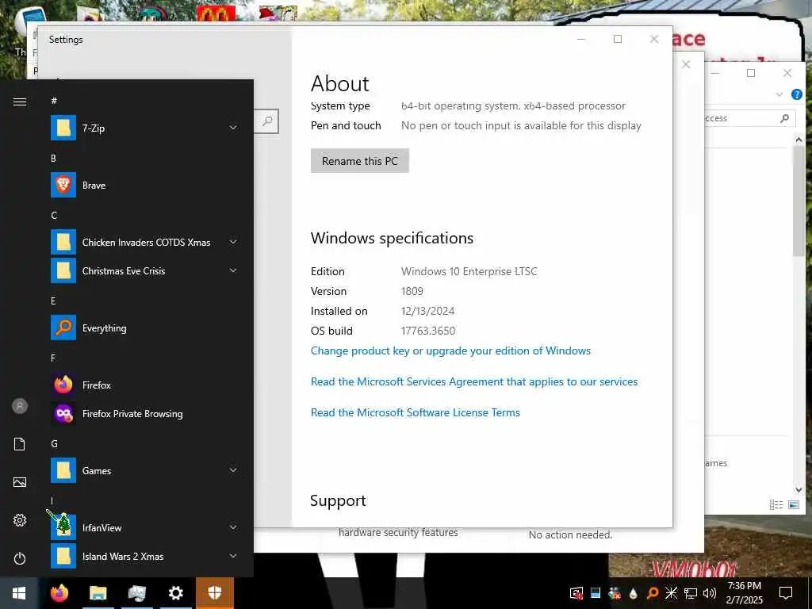Open the user account icon in Start sidebar
The width and height of the screenshot is (812, 609).
coord(20,406)
